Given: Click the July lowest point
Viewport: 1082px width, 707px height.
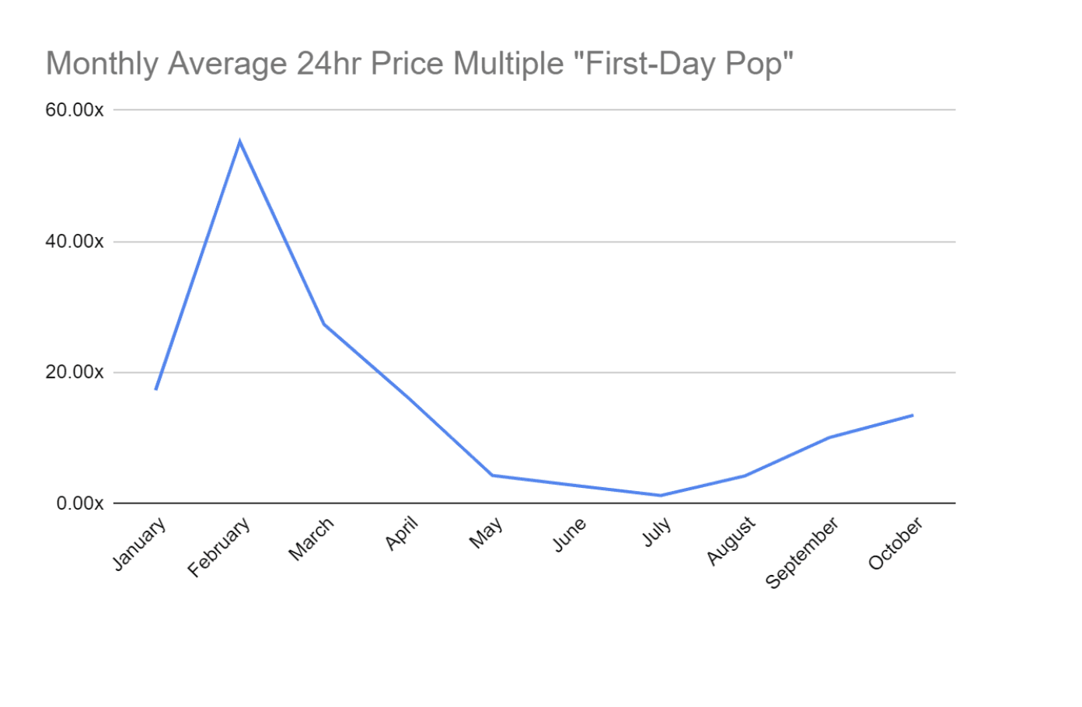Looking at the screenshot, I should pos(661,495).
